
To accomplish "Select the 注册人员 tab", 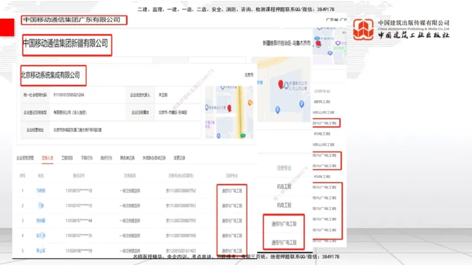I will pos(47,158).
